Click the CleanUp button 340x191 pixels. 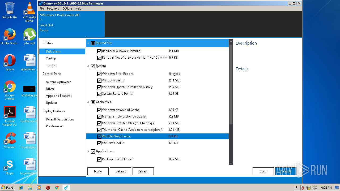point(286,171)
